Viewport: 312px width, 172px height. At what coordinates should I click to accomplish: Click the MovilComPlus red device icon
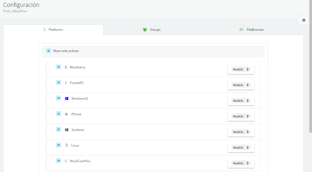tap(66, 161)
